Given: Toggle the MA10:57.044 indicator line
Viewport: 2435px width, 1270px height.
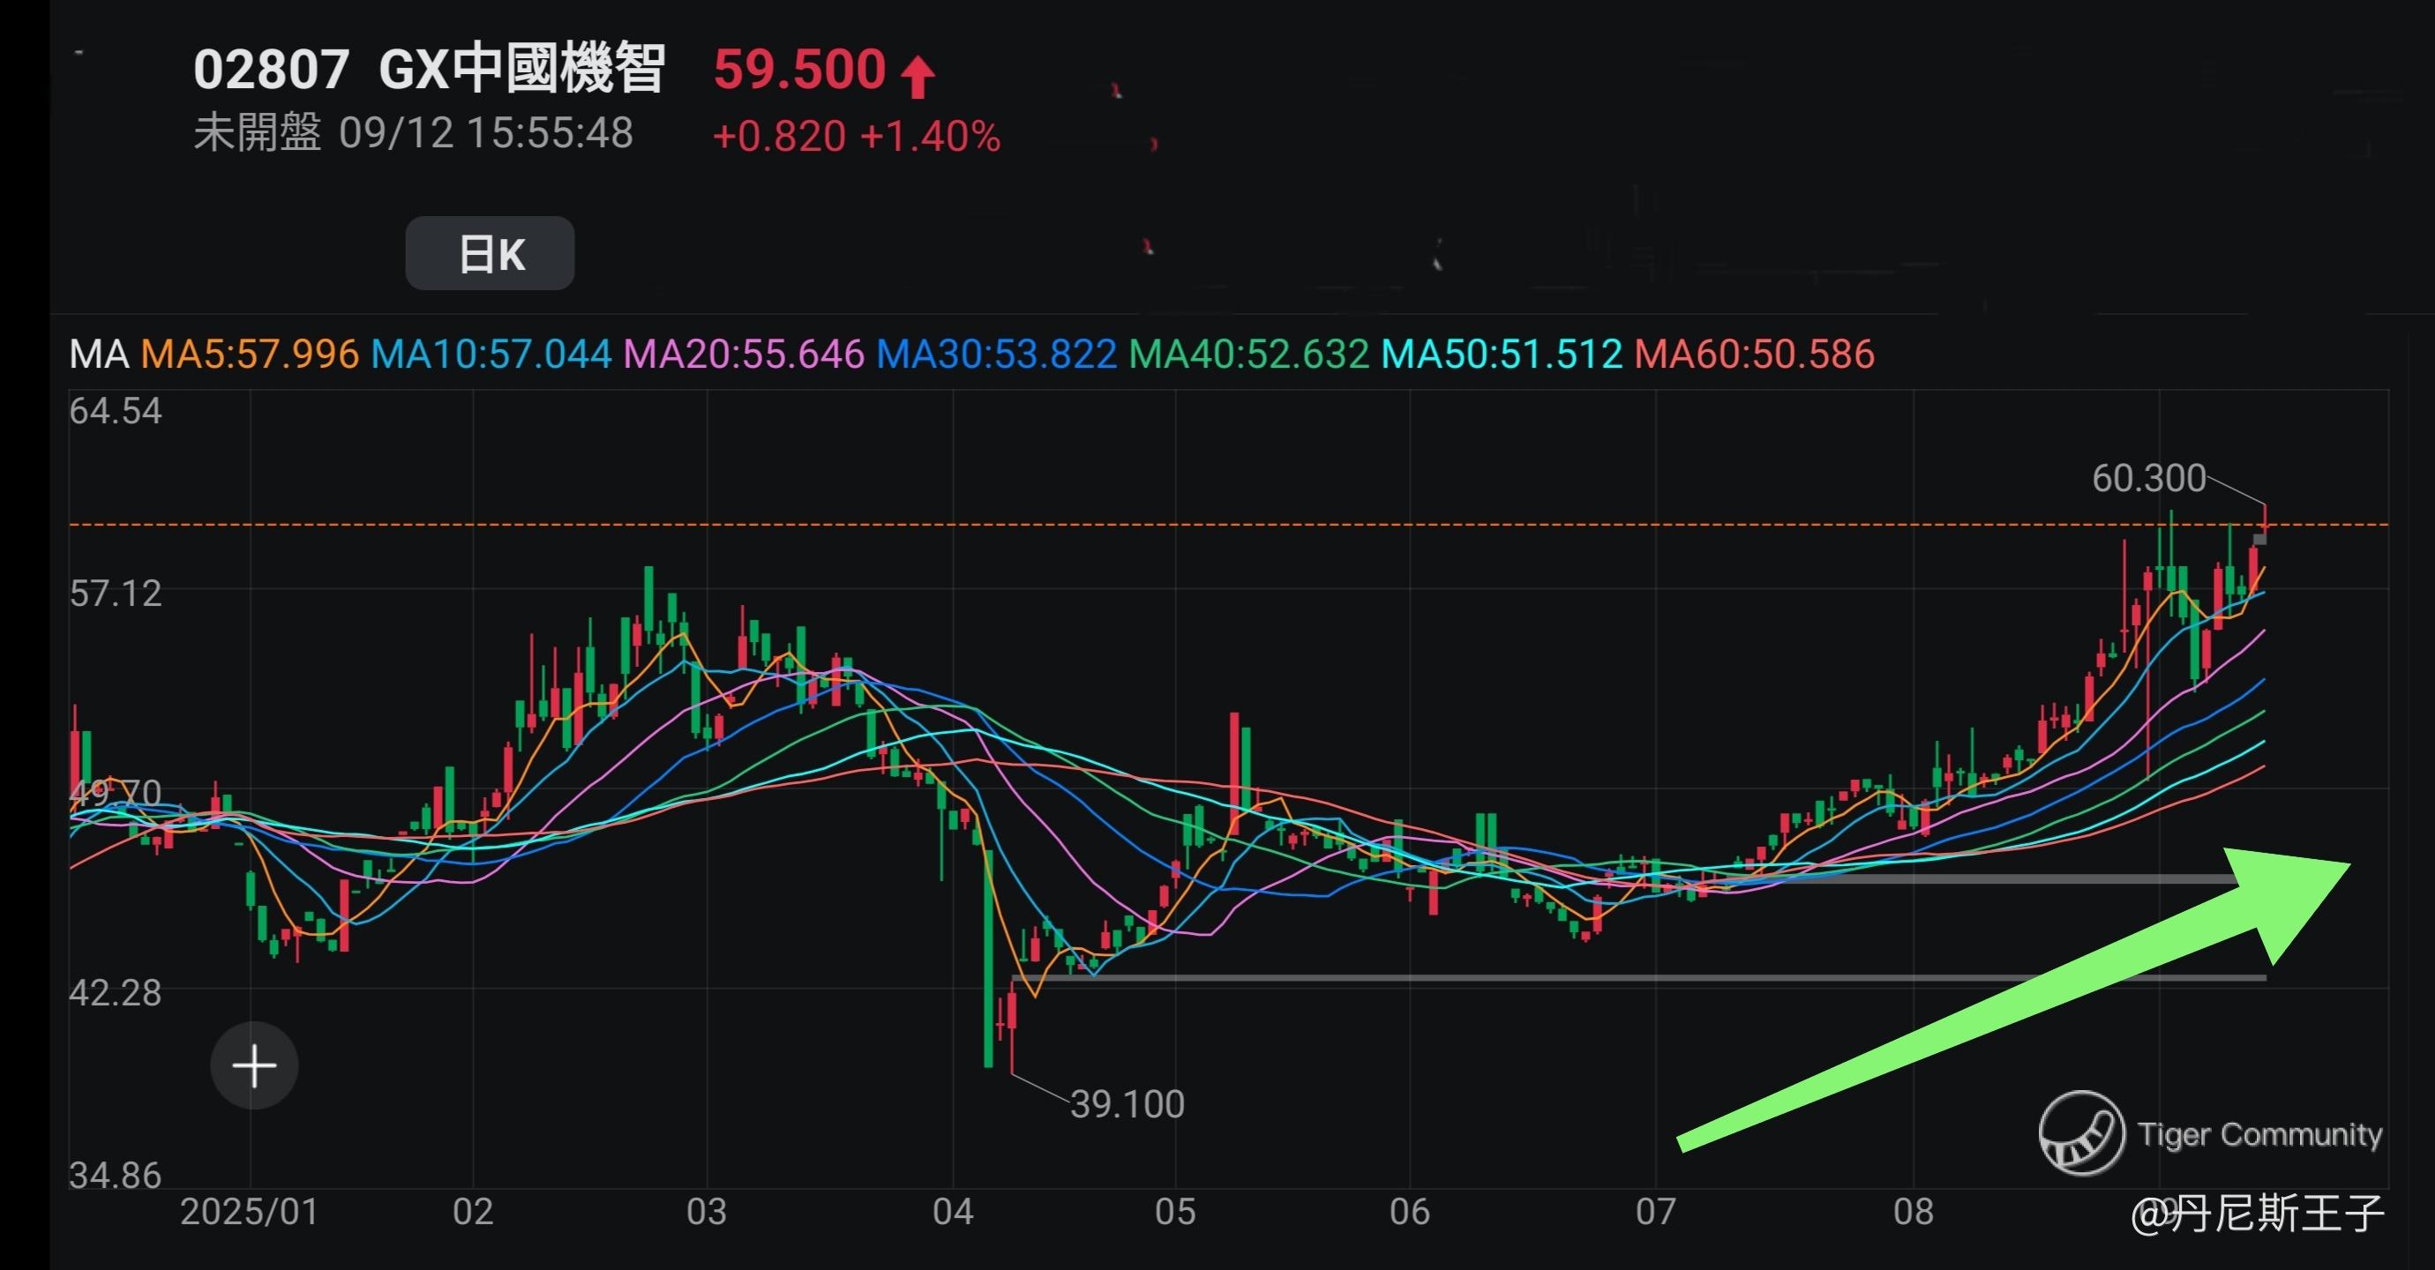Looking at the screenshot, I should point(491,355).
